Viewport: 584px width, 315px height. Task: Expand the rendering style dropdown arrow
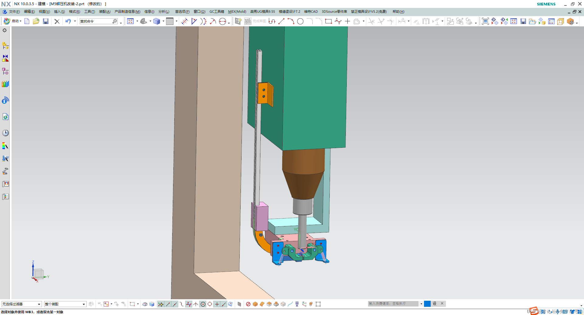click(163, 21)
